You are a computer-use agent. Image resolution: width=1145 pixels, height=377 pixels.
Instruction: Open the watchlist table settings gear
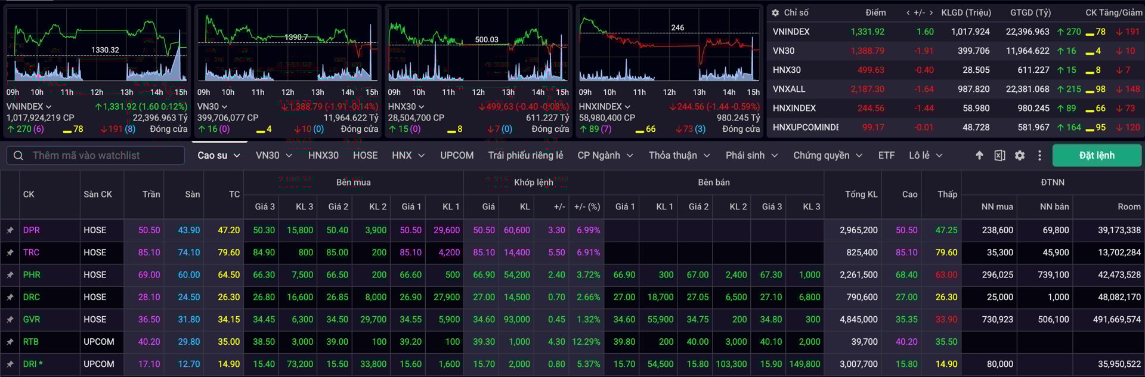pos(1020,155)
